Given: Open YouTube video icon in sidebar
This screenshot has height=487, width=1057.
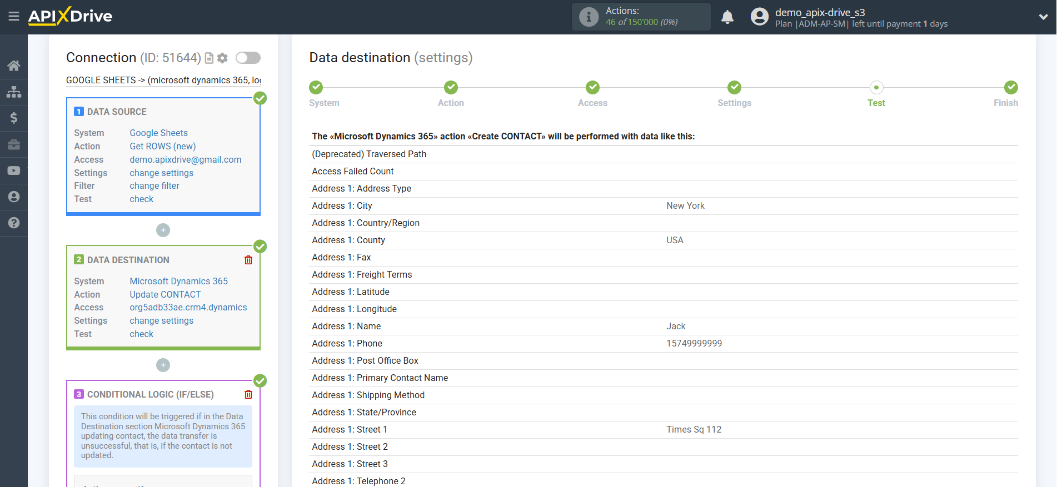Looking at the screenshot, I should click(x=14, y=170).
